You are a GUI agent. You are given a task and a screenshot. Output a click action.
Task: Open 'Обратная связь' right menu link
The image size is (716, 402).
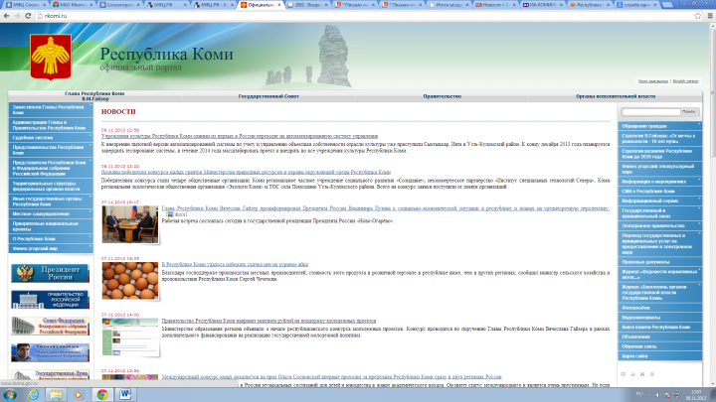click(660, 346)
